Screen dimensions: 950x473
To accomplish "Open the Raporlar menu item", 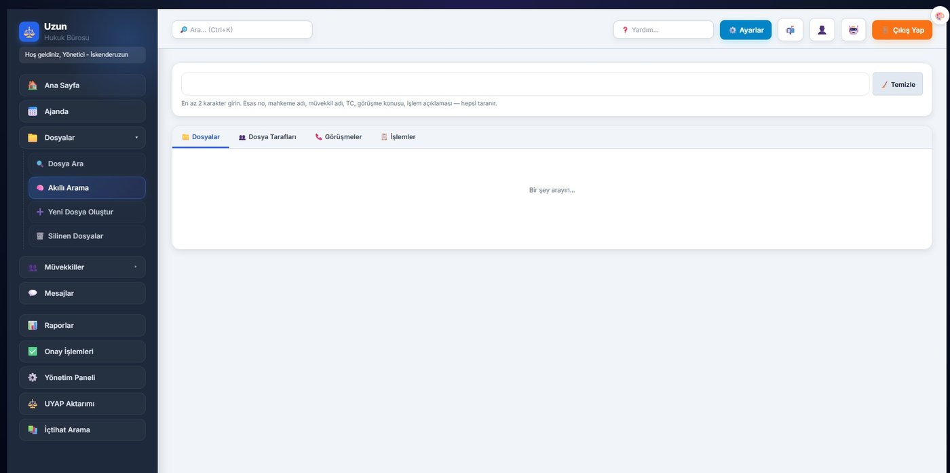I will pyautogui.click(x=82, y=325).
